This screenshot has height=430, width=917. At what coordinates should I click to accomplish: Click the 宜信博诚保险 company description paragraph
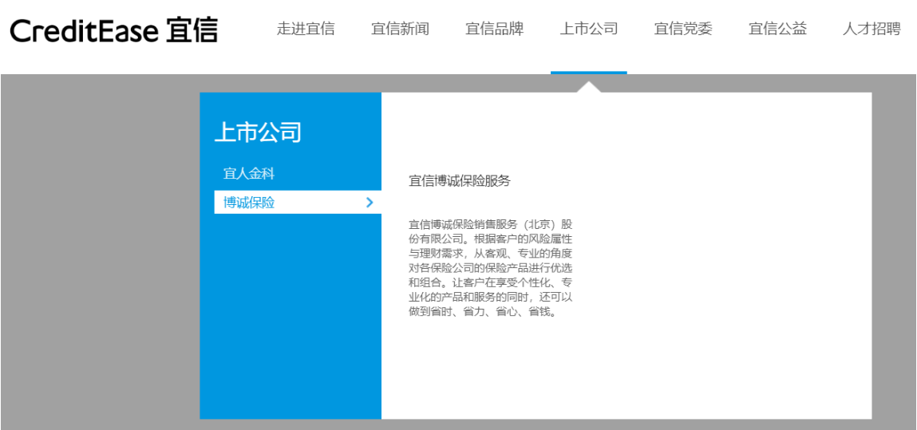point(490,267)
